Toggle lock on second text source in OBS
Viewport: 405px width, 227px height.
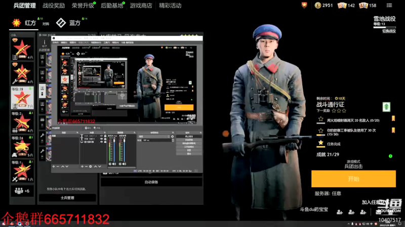[x=105, y=139]
